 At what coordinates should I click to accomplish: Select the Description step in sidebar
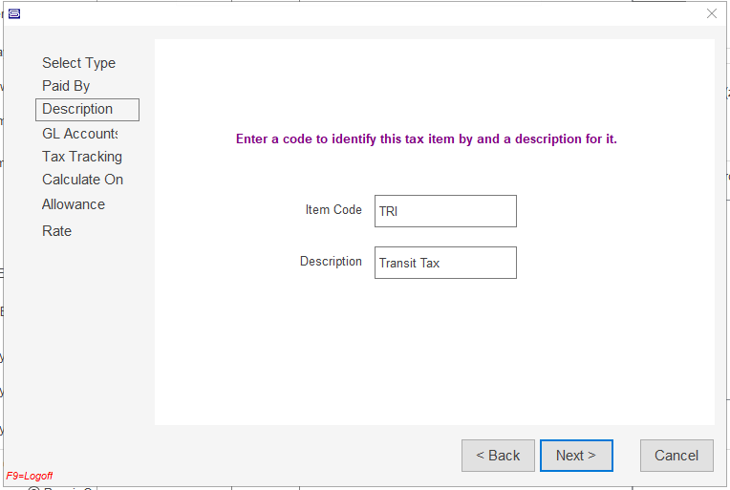77,109
